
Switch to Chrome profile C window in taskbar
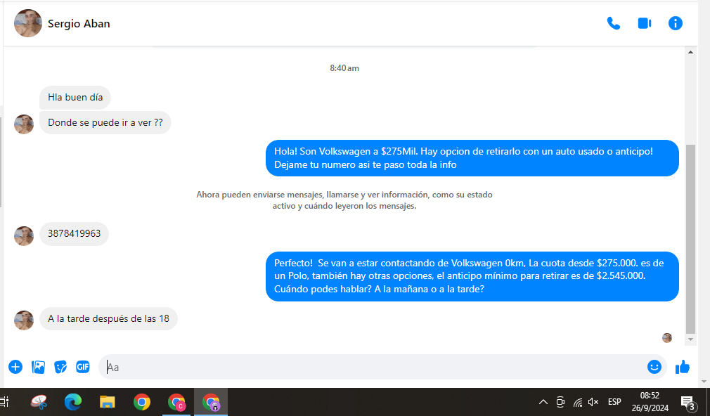[x=176, y=402]
